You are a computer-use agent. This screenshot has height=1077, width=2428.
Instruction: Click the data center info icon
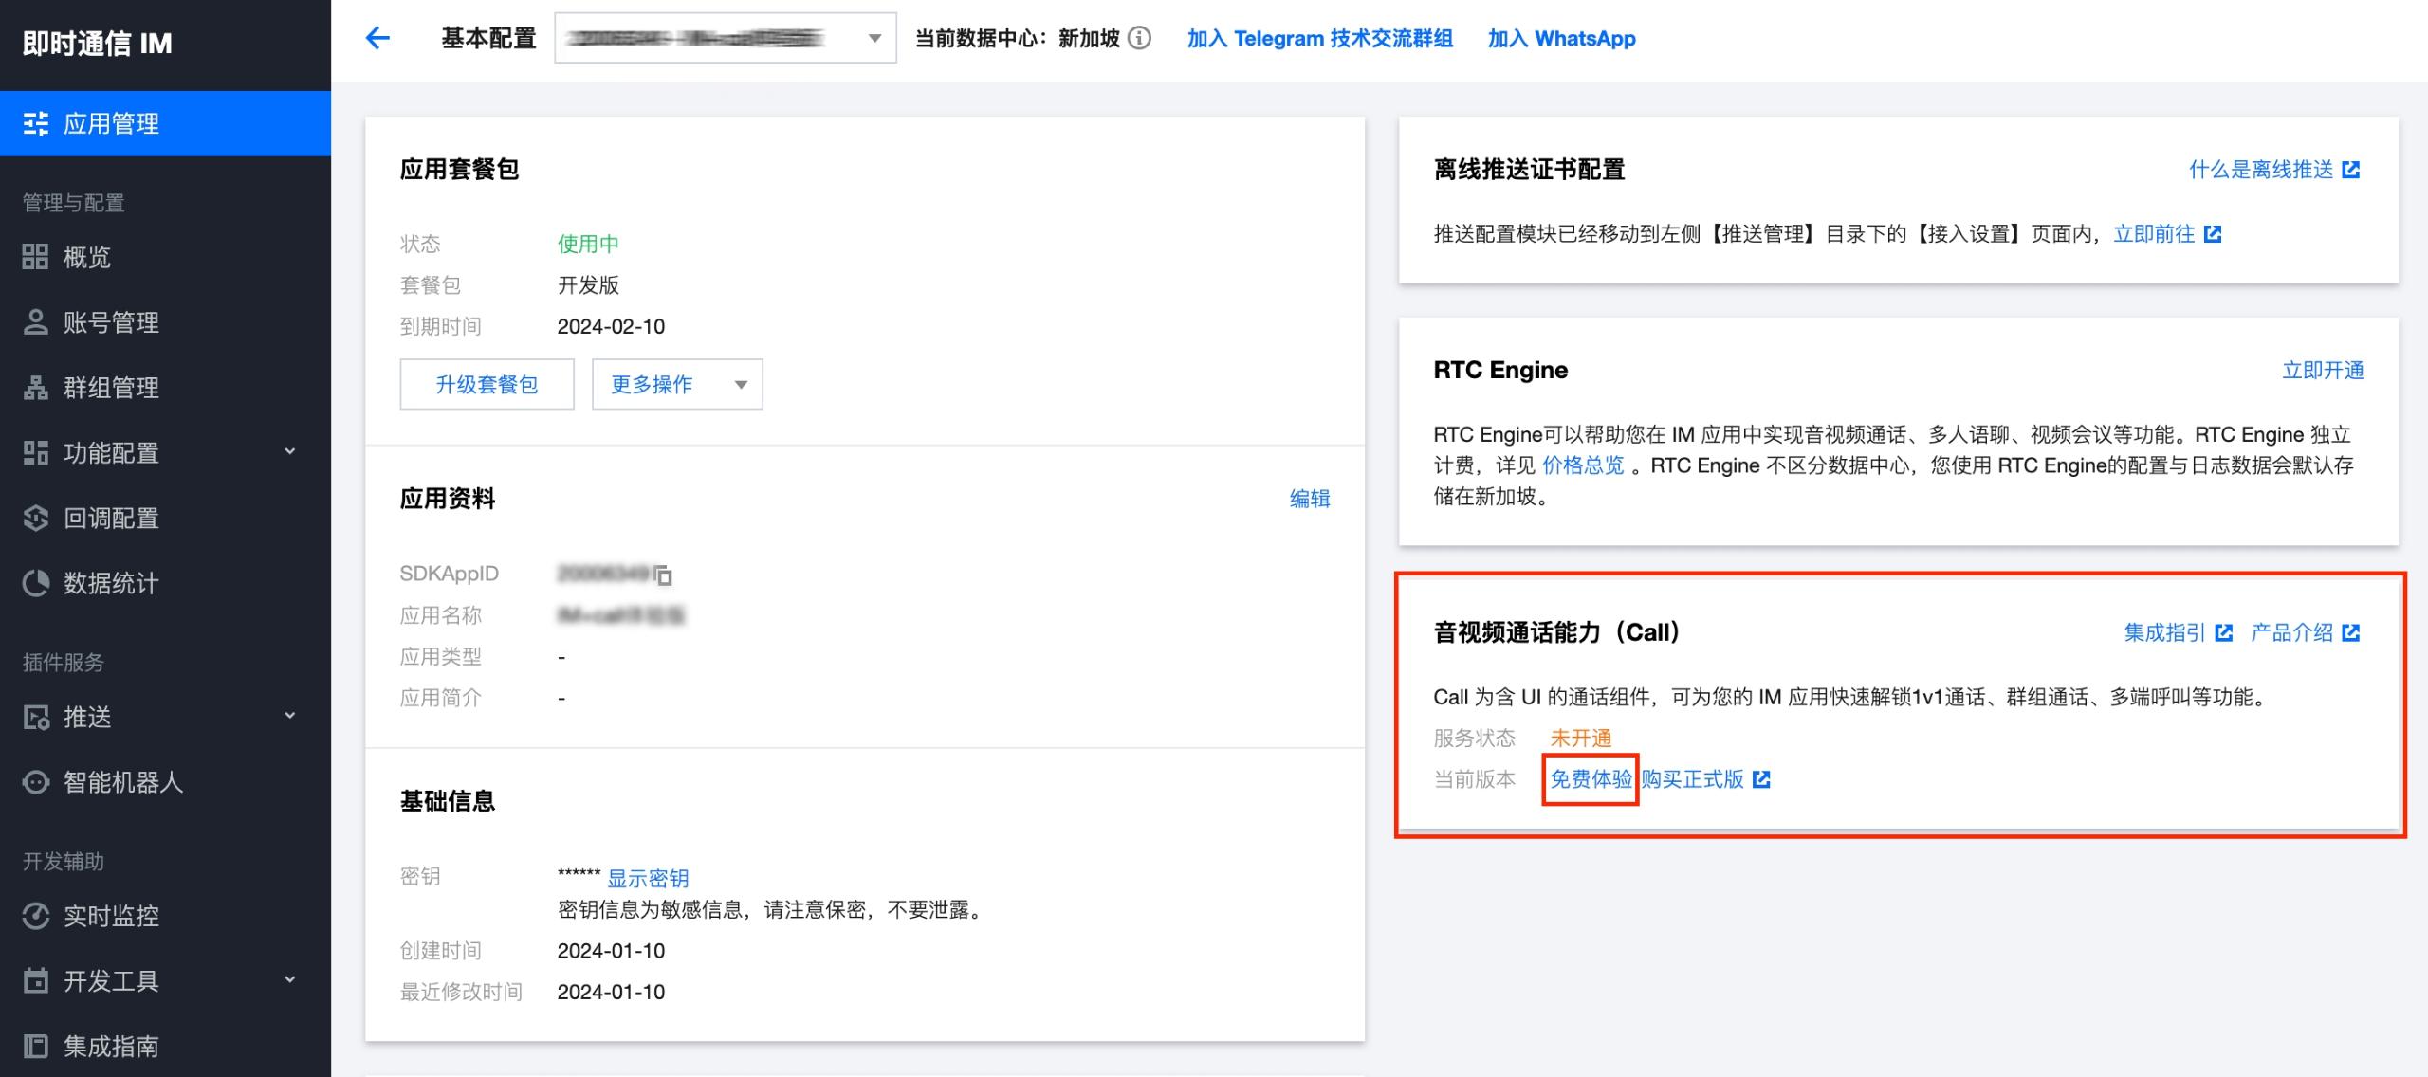pos(1140,38)
